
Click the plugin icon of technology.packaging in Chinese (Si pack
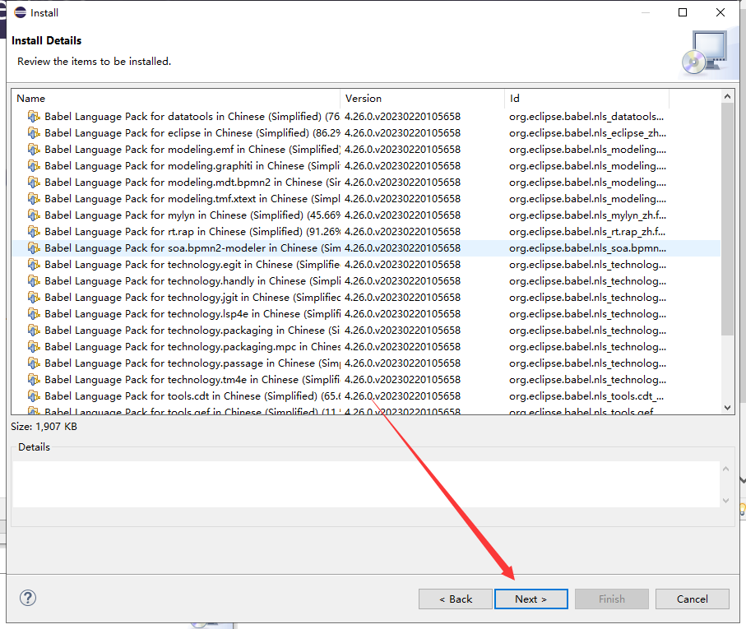(x=34, y=331)
